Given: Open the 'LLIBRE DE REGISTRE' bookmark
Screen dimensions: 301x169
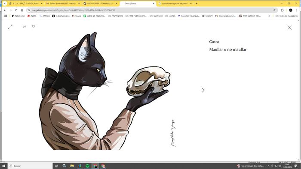Looking at the screenshot, I should [94, 16].
